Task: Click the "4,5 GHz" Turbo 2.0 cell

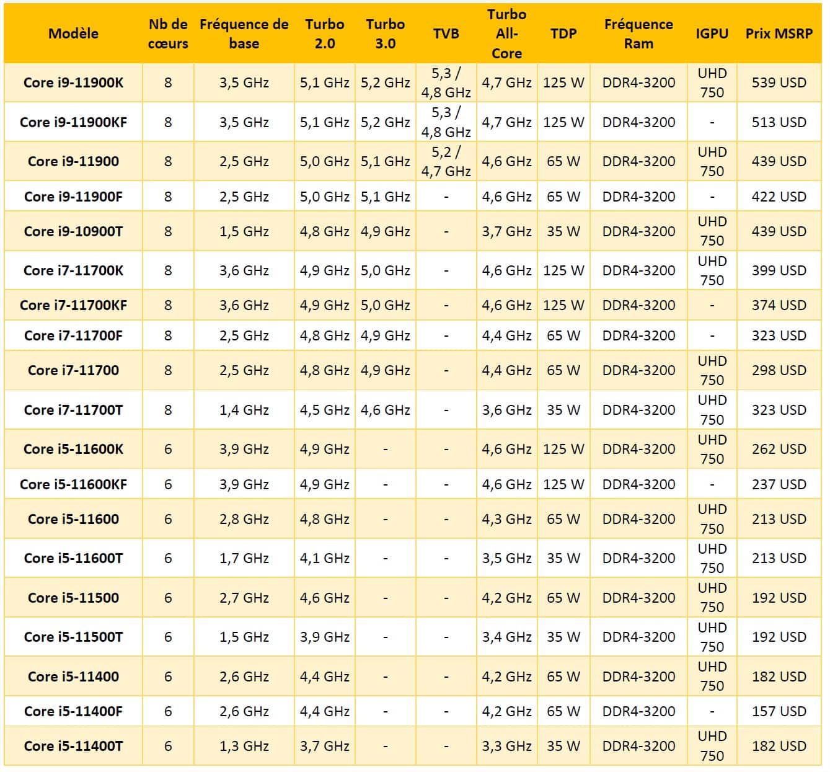Action: [x=325, y=410]
